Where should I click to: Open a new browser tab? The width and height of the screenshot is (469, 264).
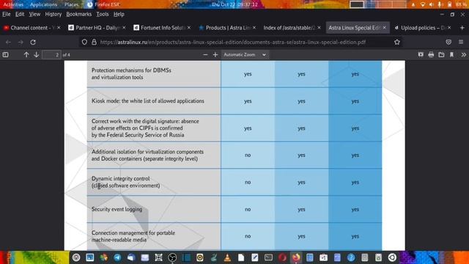462,28
